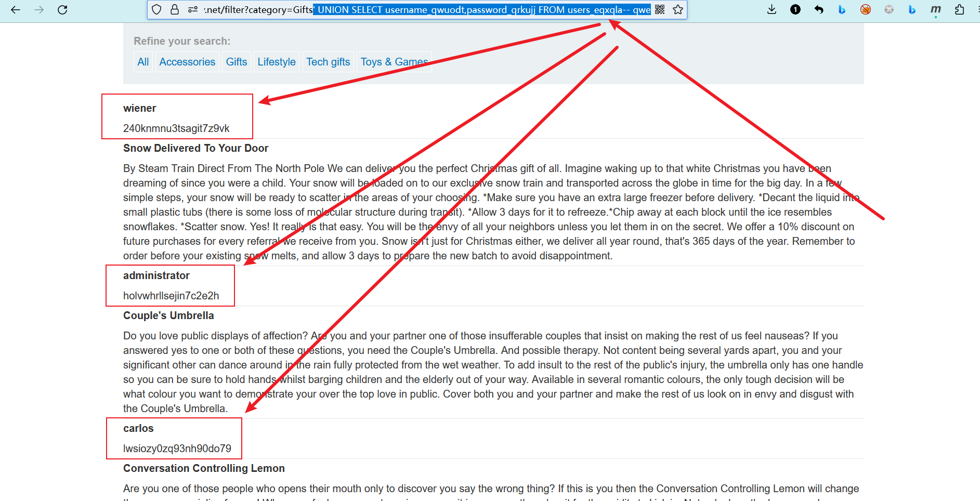Go back to the previous page
Viewport: 980px width, 501px height.
click(x=16, y=10)
